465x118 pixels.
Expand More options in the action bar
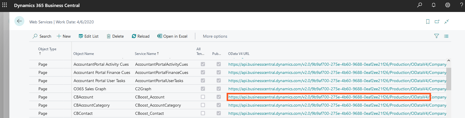click(215, 36)
